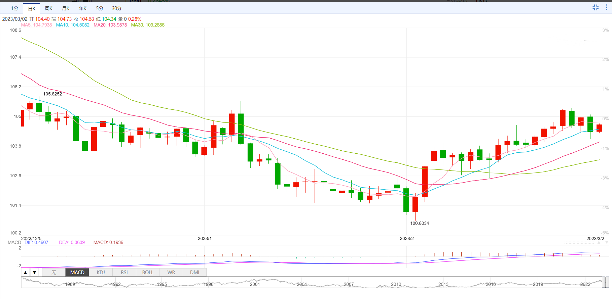Screen dimensions: 612x299
Task: Click the MA10: 104.5082 legend label
Action: point(73,25)
